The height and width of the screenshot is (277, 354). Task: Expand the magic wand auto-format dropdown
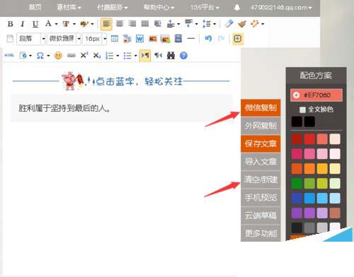[x=263, y=24]
